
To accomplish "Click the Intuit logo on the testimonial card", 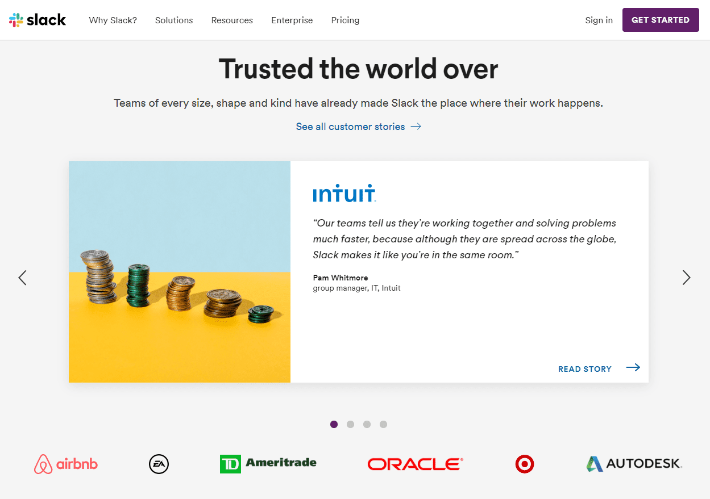I will pyautogui.click(x=344, y=193).
